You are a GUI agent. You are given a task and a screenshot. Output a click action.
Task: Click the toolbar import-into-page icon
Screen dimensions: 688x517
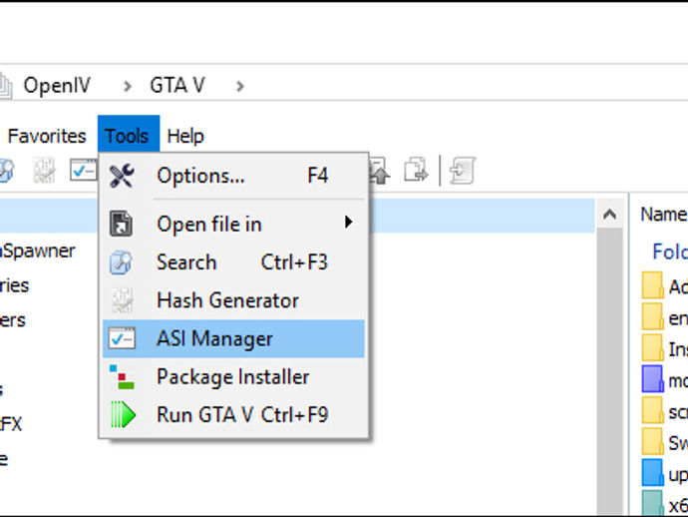click(463, 170)
